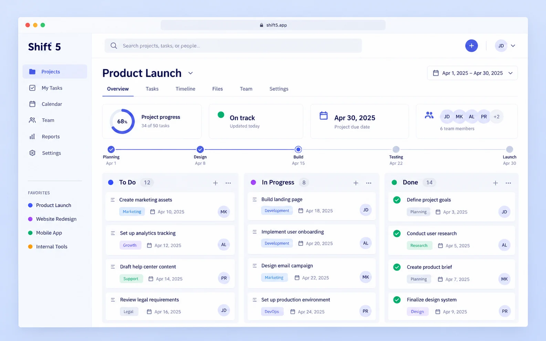This screenshot has height=341, width=546.
Task: Open the Projects folder icon in sidebar
Action: click(x=32, y=71)
